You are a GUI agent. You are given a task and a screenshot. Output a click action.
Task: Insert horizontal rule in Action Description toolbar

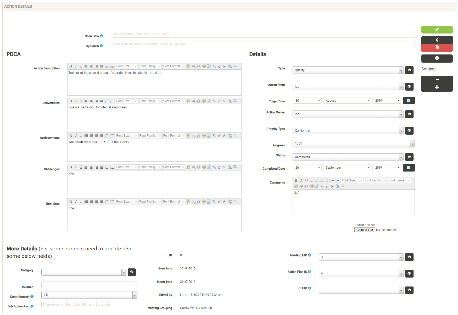[x=235, y=66]
